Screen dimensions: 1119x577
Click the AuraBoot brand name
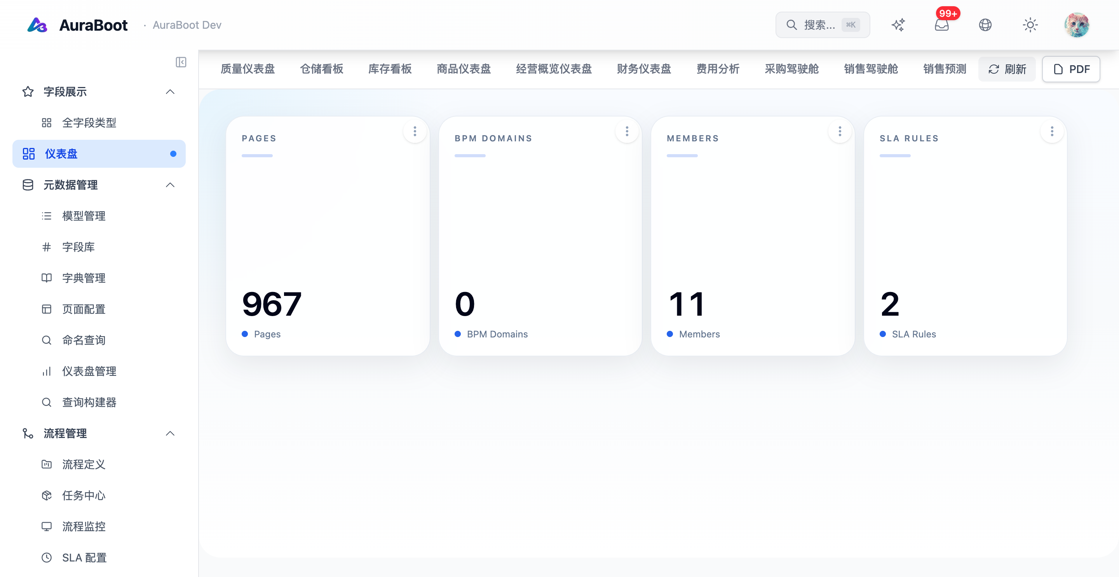pos(93,25)
